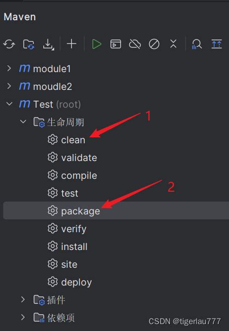
Task: Show dependencies analyzer icon
Action: tap(196, 44)
